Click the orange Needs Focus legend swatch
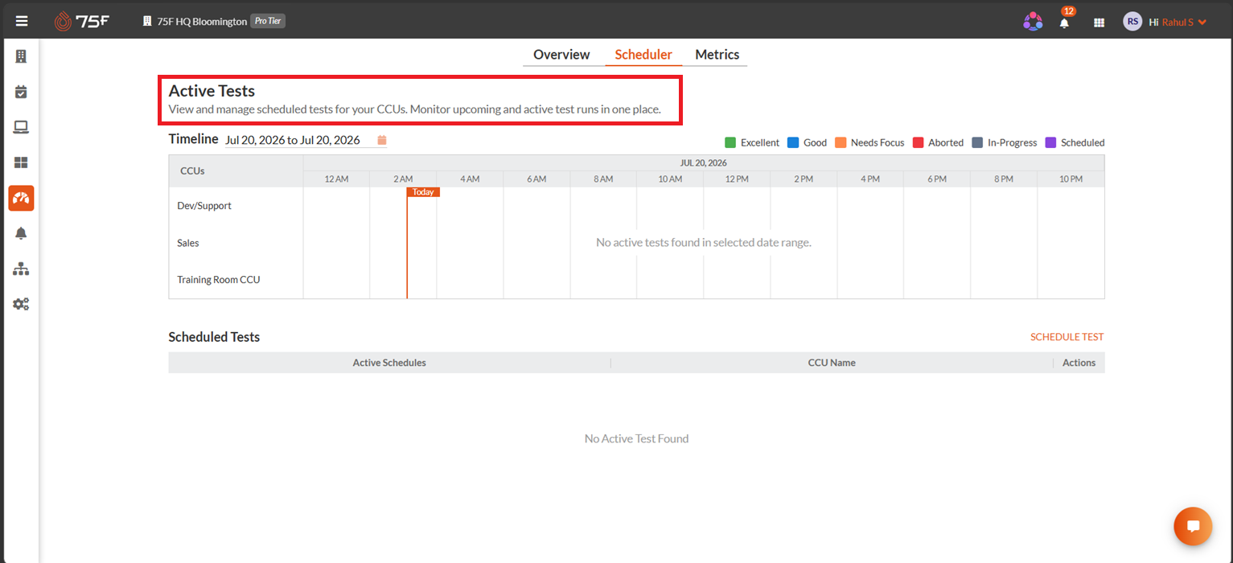This screenshot has width=1233, height=563. click(840, 142)
